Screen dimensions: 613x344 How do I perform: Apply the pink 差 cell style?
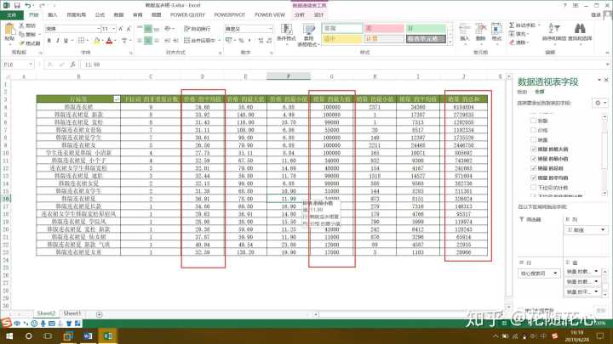384,29
